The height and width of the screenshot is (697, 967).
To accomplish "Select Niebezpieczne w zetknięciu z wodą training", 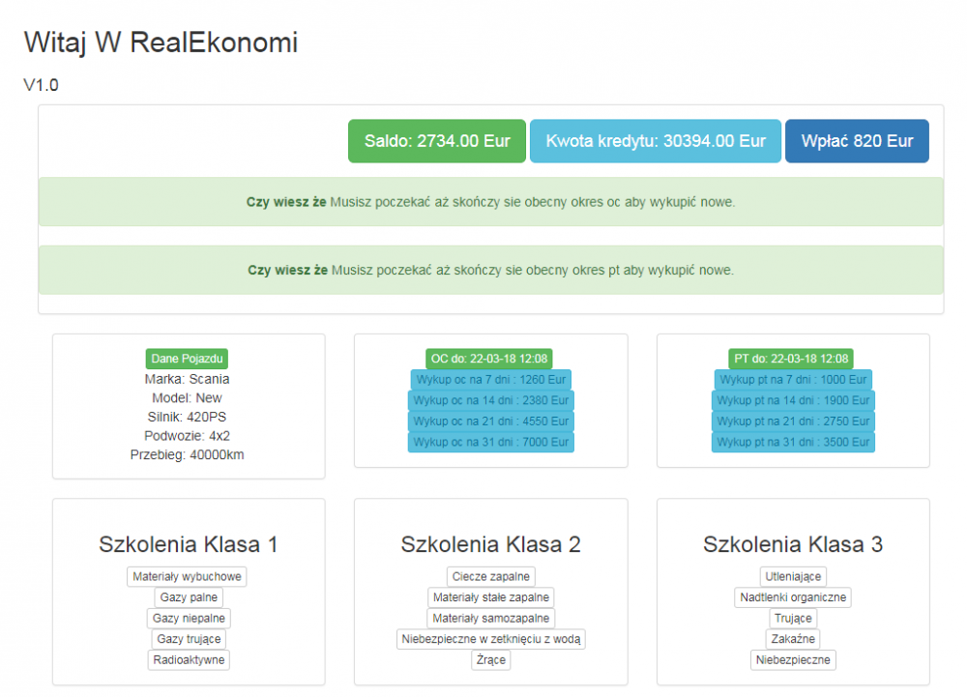I will (491, 639).
